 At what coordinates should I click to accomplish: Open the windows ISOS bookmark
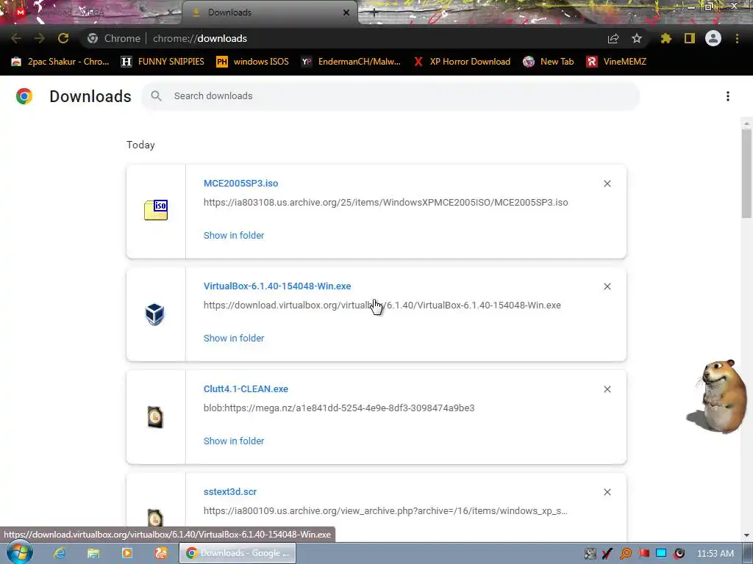click(x=253, y=62)
